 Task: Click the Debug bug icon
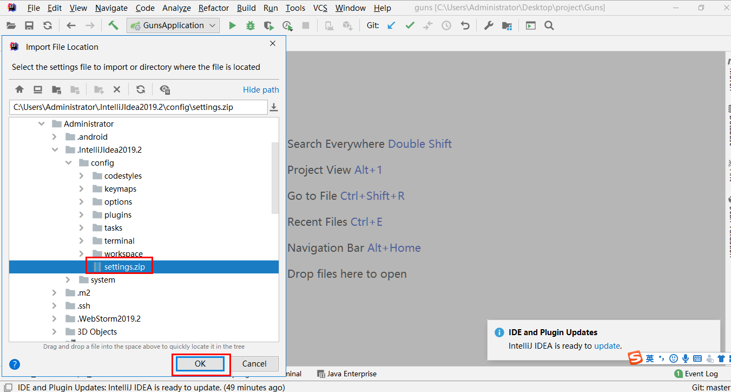pyautogui.click(x=251, y=25)
